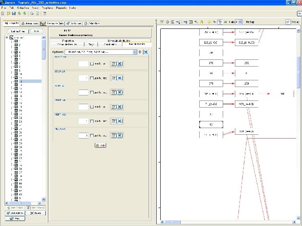Click the Add button below the requirements
This screenshot has width=302, height=226.
click(100, 145)
